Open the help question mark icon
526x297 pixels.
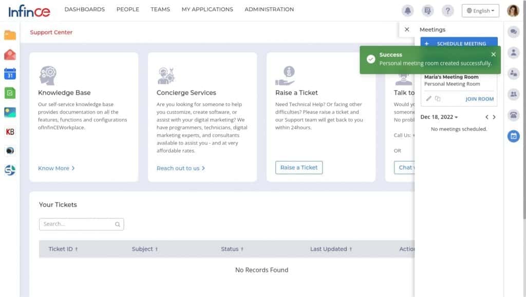[447, 11]
